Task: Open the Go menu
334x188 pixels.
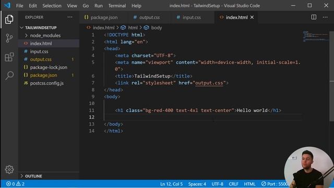Action: (x=86, y=6)
